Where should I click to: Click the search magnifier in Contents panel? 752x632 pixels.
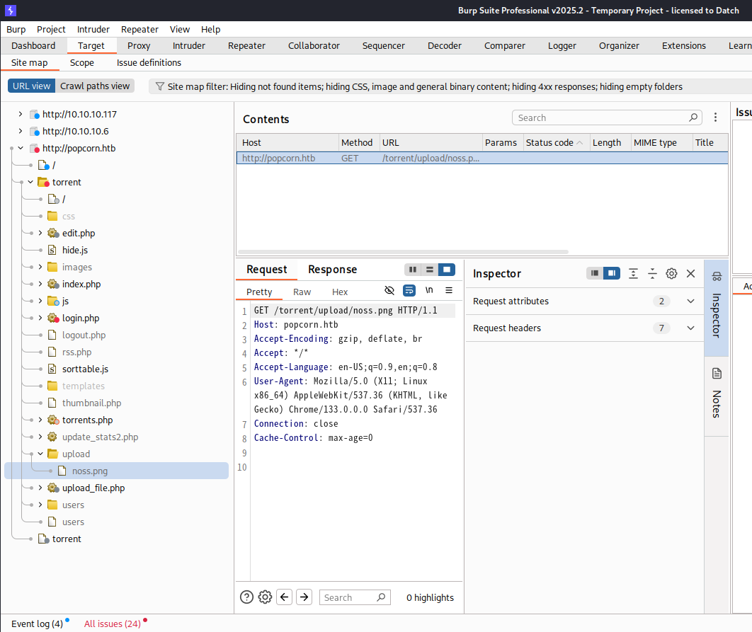(693, 117)
